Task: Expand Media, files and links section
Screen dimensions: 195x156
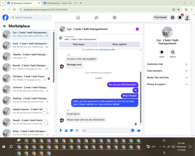Action: (x=167, y=78)
